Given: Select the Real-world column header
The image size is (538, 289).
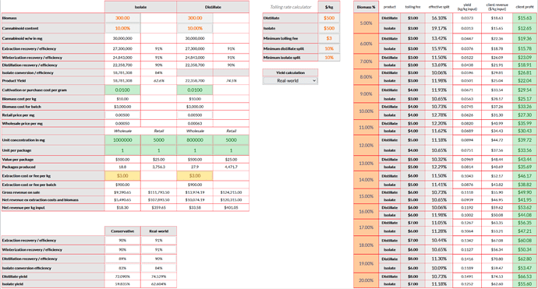Looking at the screenshot, I should pos(158,231).
